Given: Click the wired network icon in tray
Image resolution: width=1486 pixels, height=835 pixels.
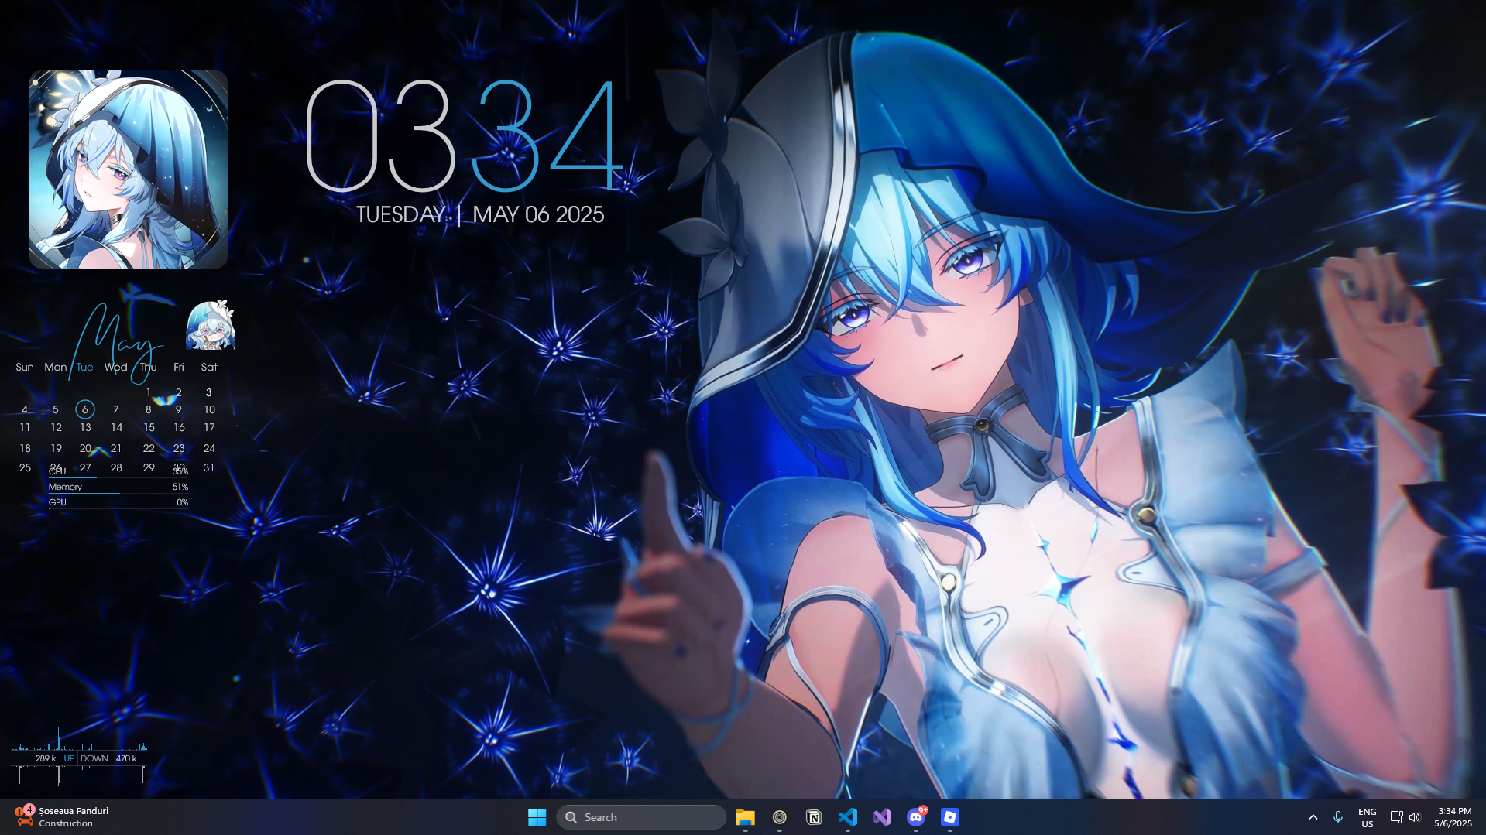Looking at the screenshot, I should pyautogui.click(x=1396, y=817).
